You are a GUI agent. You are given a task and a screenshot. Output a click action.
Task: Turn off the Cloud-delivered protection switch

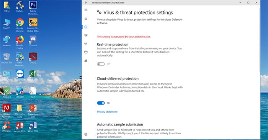(x=101, y=103)
